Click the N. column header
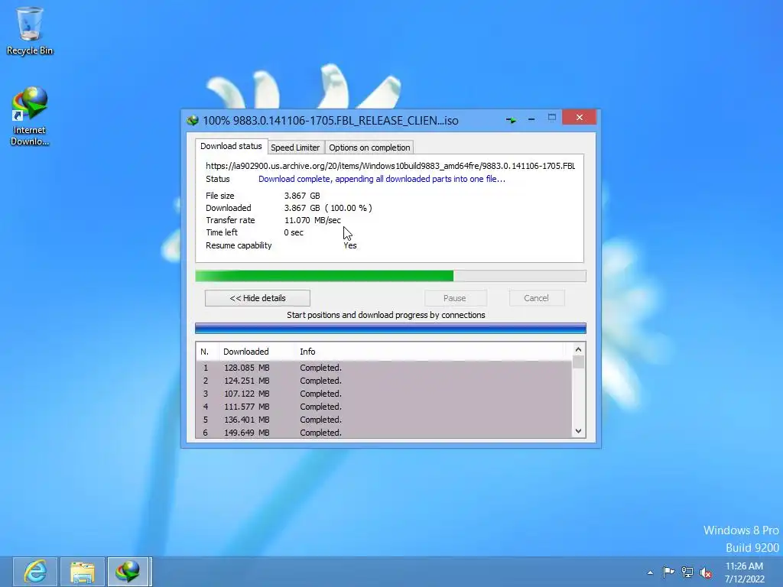Screen dimensions: 783x587 (x=207, y=352)
